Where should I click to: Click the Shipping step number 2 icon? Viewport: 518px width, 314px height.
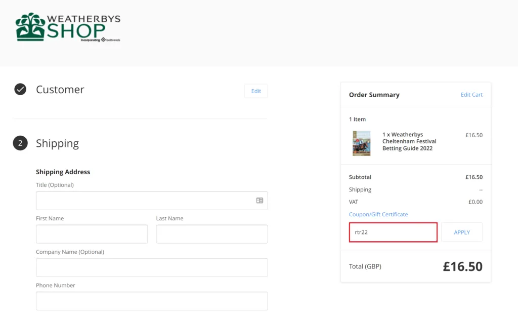pos(20,143)
